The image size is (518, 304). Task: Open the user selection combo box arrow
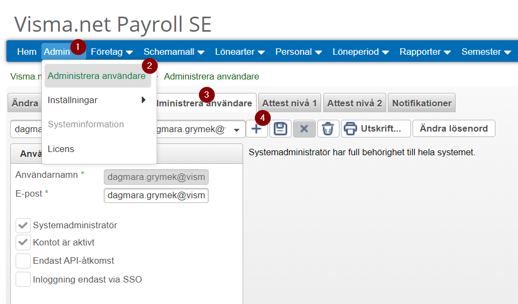tap(237, 129)
